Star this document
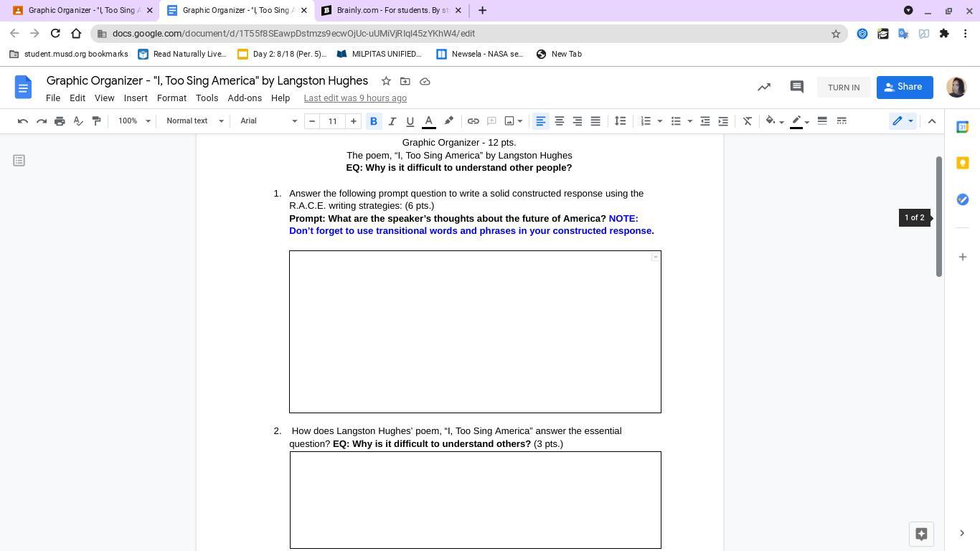This screenshot has height=551, width=980. [386, 81]
